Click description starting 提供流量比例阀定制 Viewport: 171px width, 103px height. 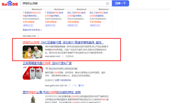pyautogui.click(x=76, y=74)
